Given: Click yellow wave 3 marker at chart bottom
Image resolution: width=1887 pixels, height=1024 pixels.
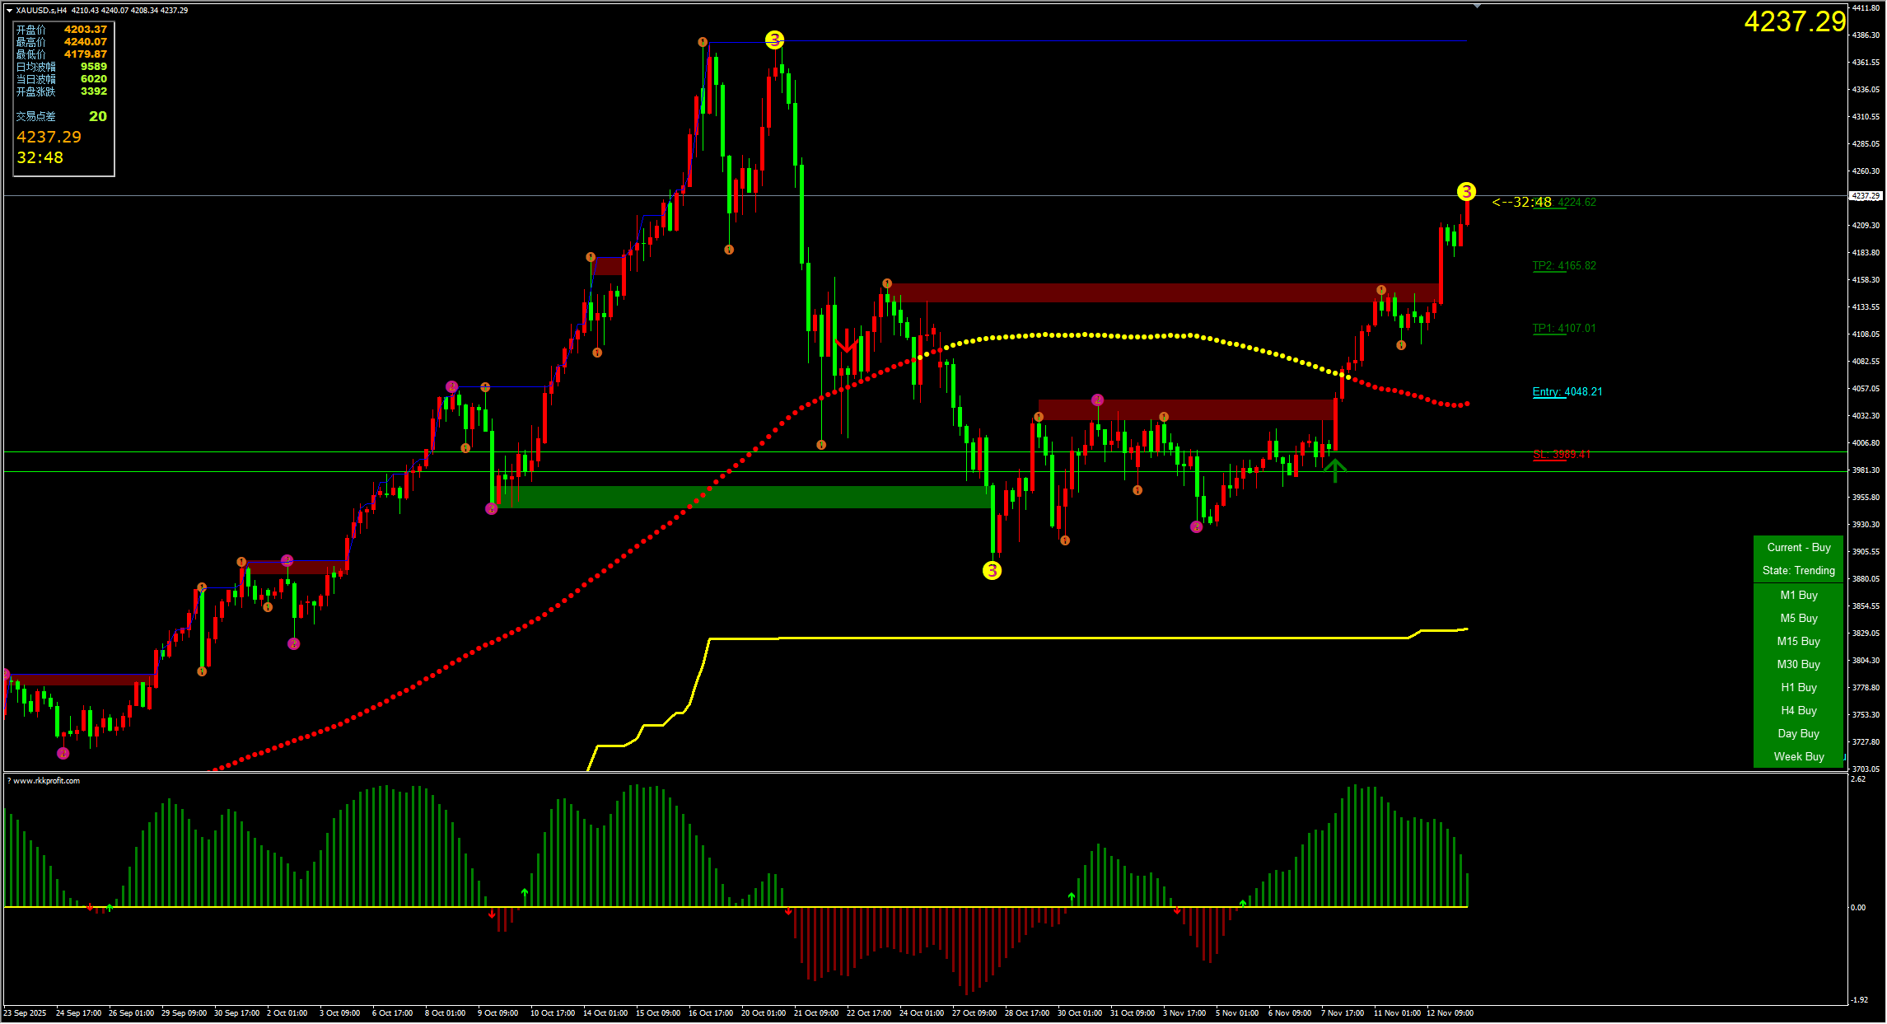Looking at the screenshot, I should pyautogui.click(x=992, y=570).
